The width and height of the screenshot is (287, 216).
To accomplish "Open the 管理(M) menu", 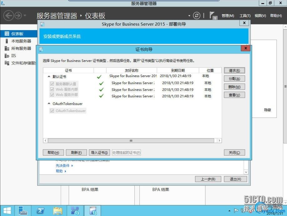I will pos(228,16).
